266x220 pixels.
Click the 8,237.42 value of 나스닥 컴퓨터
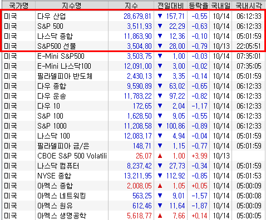[139, 166]
